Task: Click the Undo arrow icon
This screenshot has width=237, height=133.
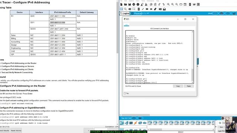Action: point(160,4)
